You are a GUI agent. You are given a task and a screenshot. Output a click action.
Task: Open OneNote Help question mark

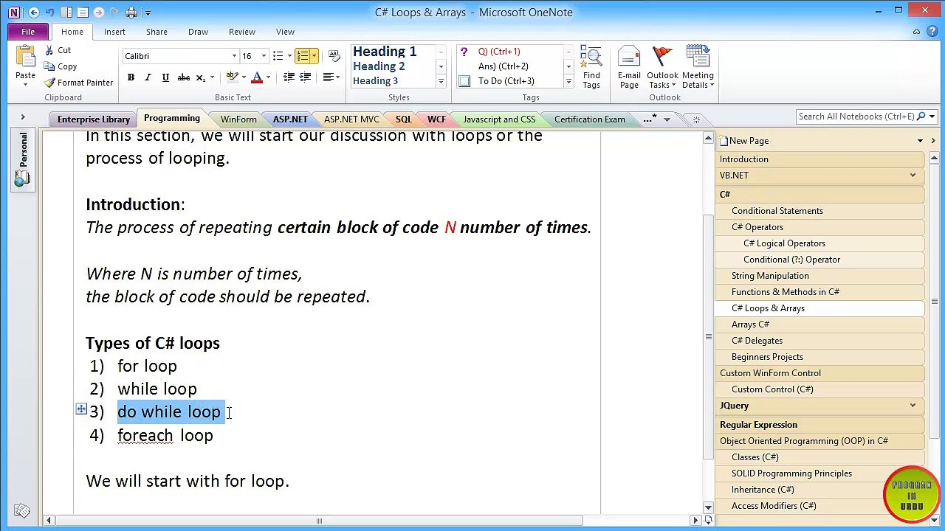pyautogui.click(x=932, y=32)
